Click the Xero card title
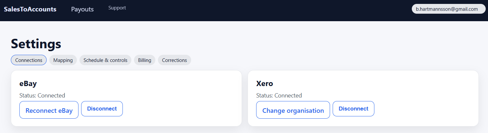Viewport: 488px width, 133px height. [x=265, y=83]
